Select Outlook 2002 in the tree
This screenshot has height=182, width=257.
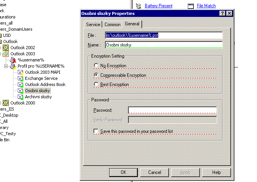tap(23, 48)
